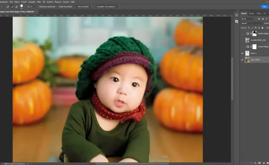Click 'Auswählen und maskieren...' button
This screenshot has width=269, height=165.
(106, 7)
